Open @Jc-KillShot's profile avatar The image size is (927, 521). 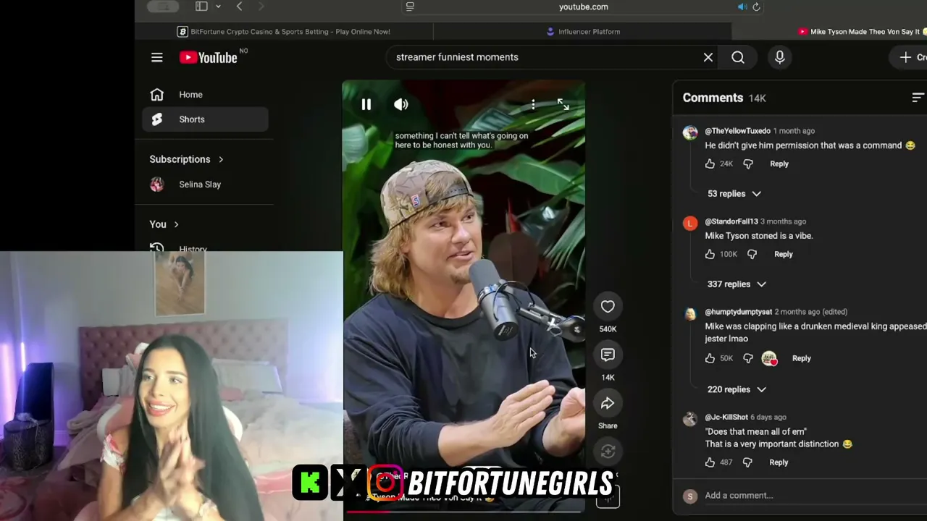690,419
